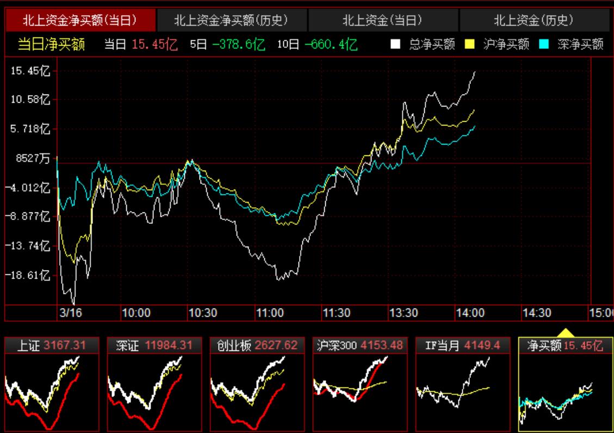Switch to the 北上资金净买额(历史) tab
Screen dimensions: 614x433
coord(231,18)
